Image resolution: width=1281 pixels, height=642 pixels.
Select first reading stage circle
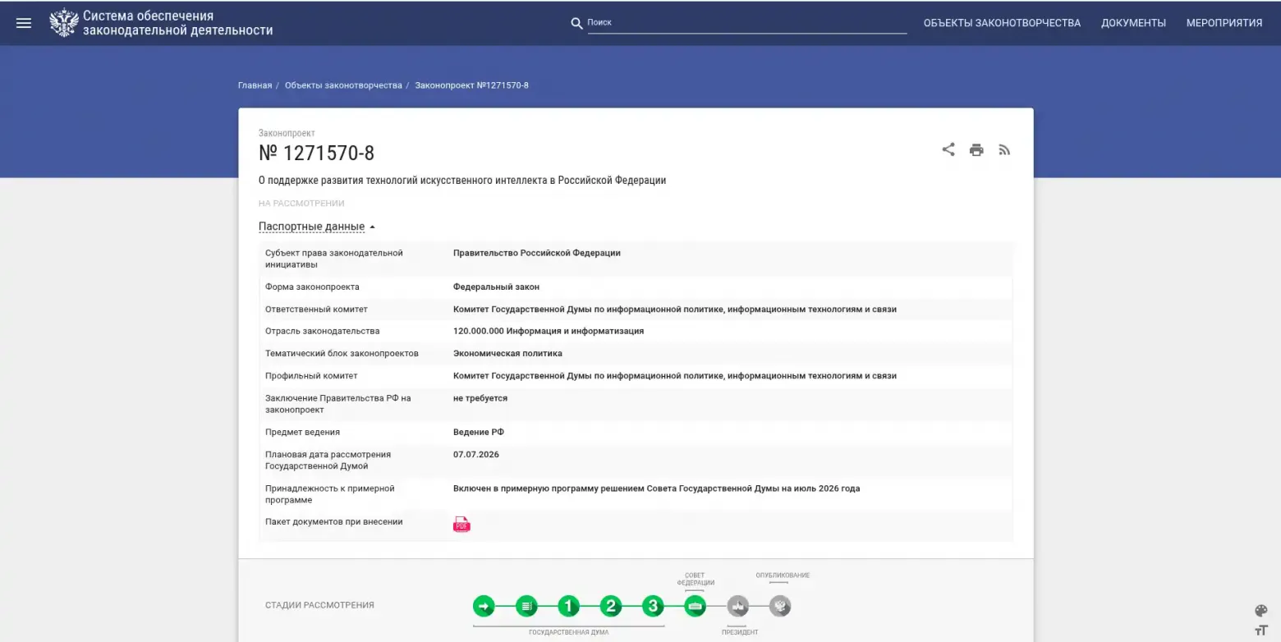pos(568,607)
